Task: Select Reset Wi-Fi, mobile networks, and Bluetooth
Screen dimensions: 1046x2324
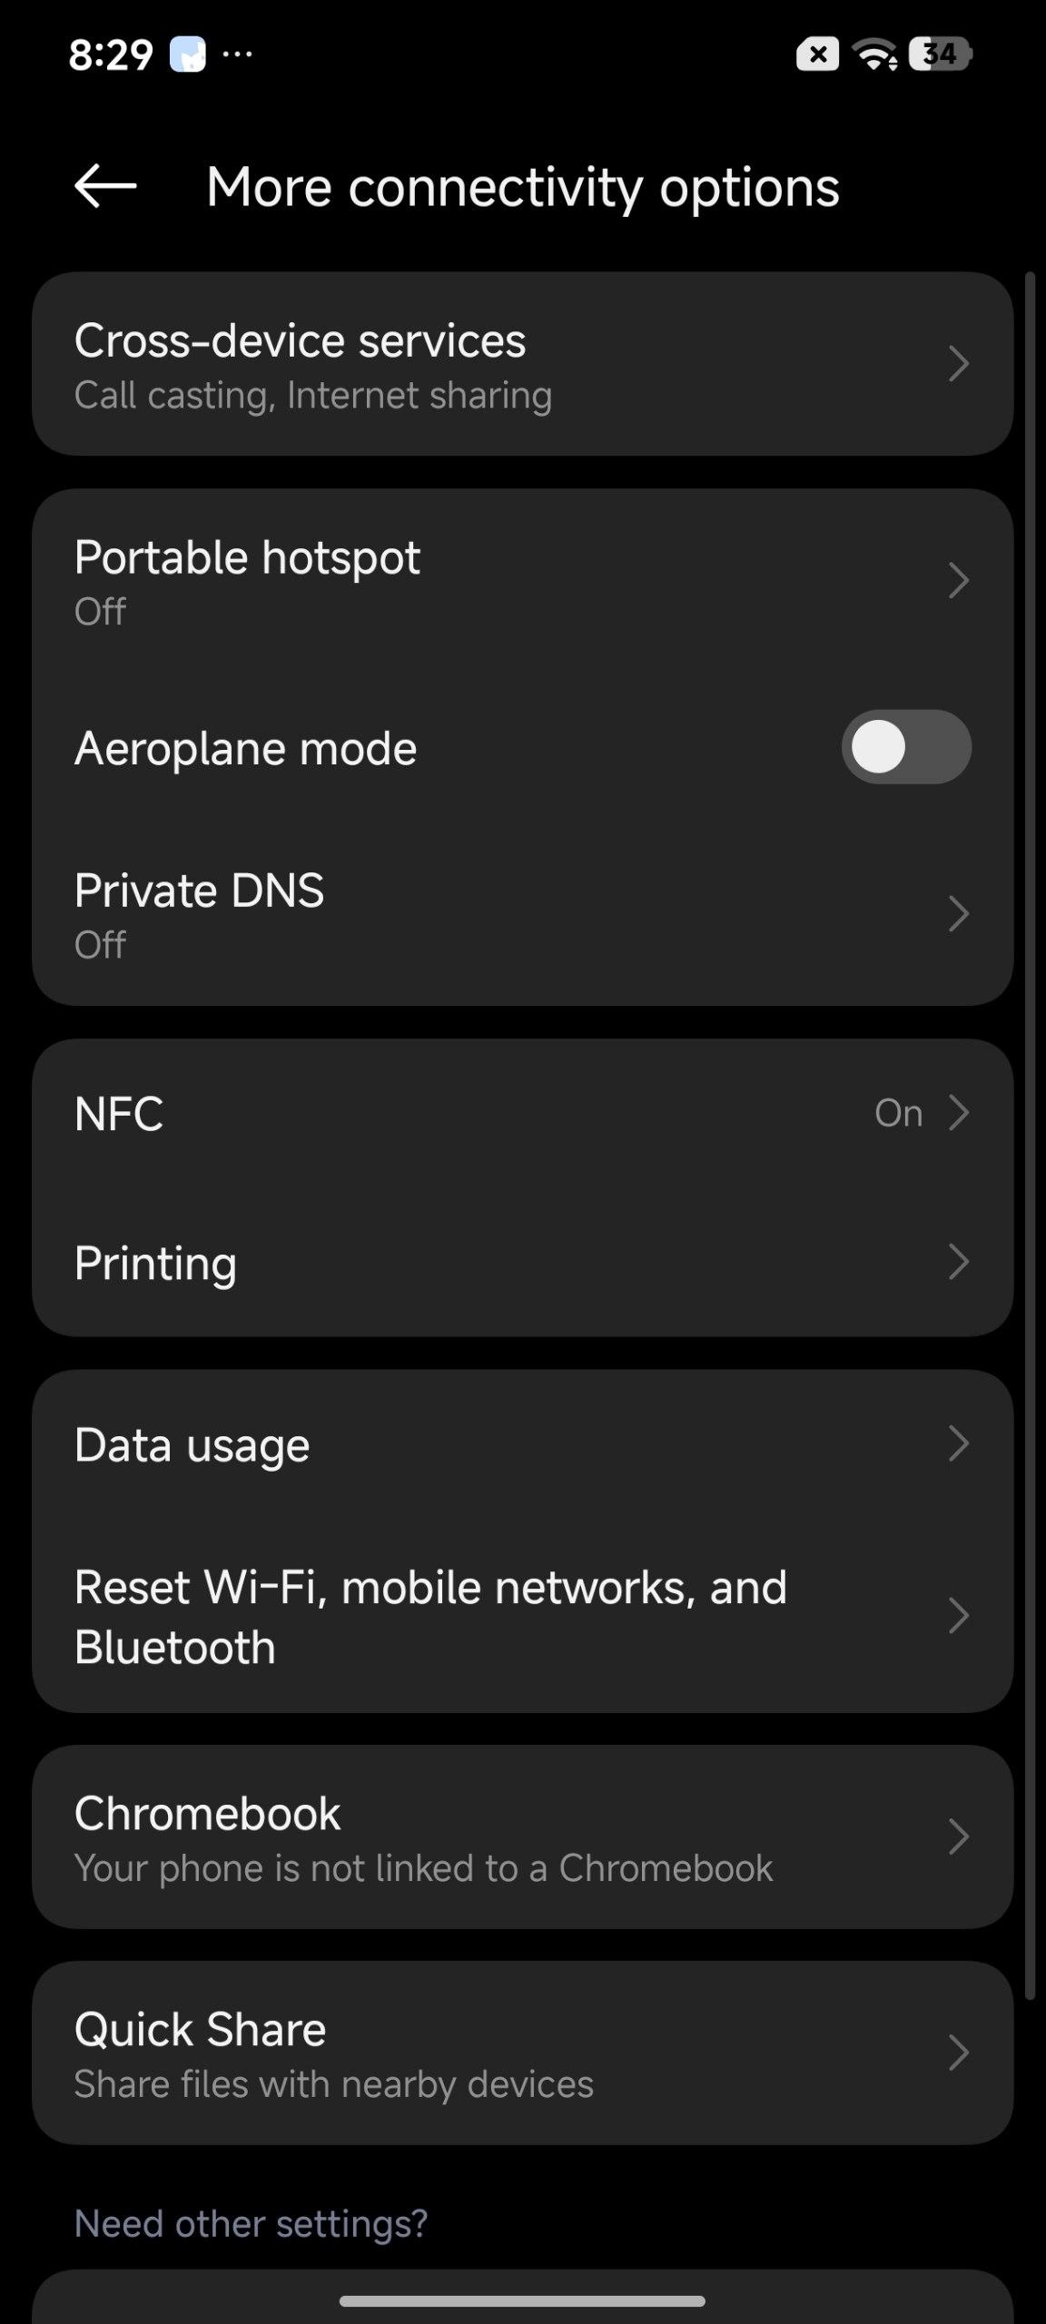Action: pos(522,1617)
